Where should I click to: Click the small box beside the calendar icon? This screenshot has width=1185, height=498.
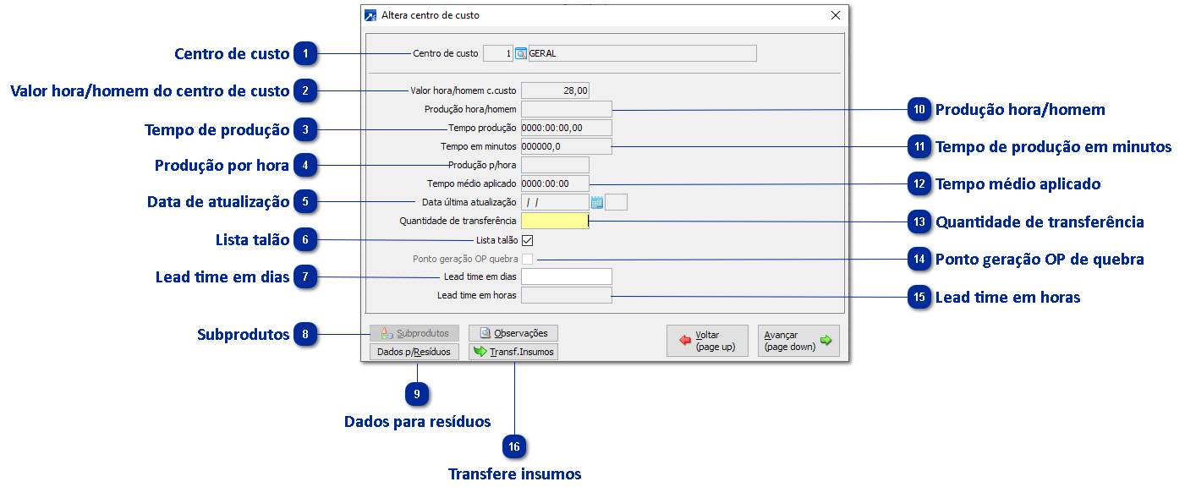[617, 202]
